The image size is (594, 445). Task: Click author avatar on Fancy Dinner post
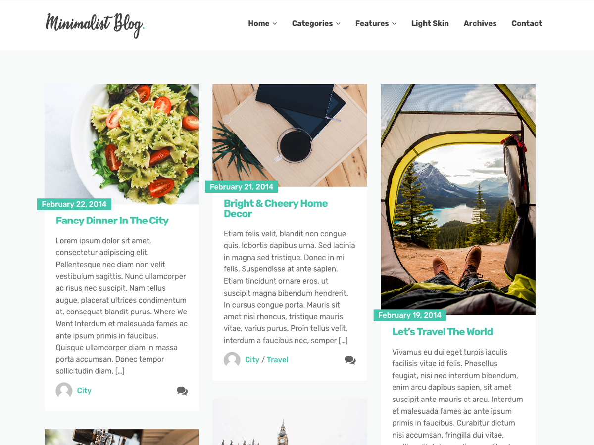click(64, 391)
